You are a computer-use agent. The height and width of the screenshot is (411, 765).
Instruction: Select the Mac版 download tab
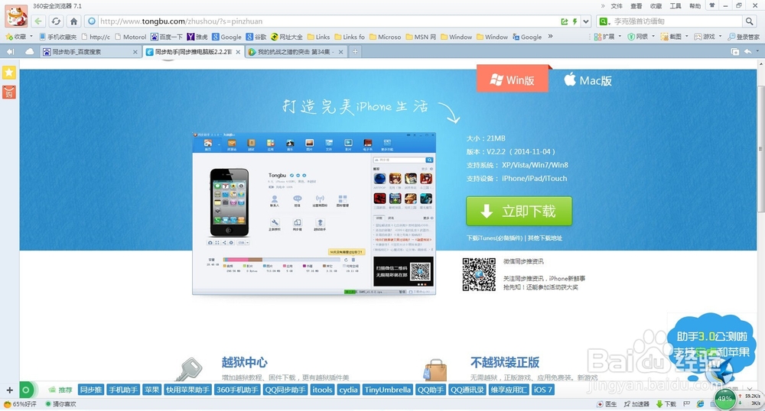[x=588, y=80]
